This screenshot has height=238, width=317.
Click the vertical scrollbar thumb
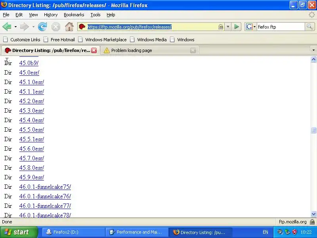point(313,130)
